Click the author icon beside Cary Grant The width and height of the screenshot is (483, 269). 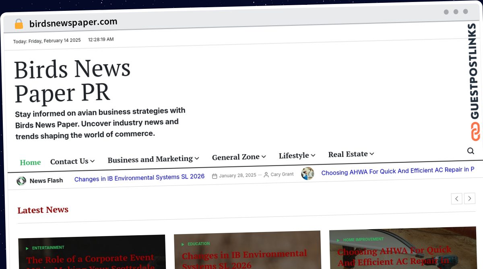(266, 175)
